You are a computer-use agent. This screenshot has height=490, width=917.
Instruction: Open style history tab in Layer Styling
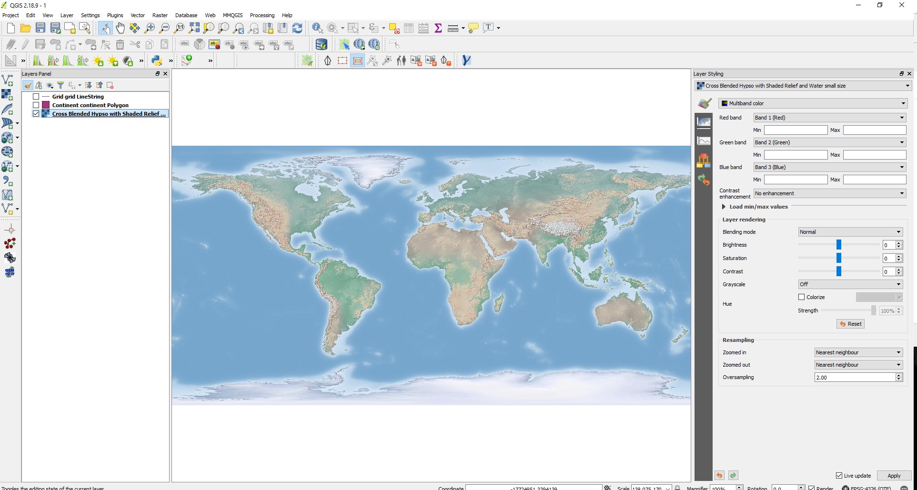pyautogui.click(x=704, y=180)
